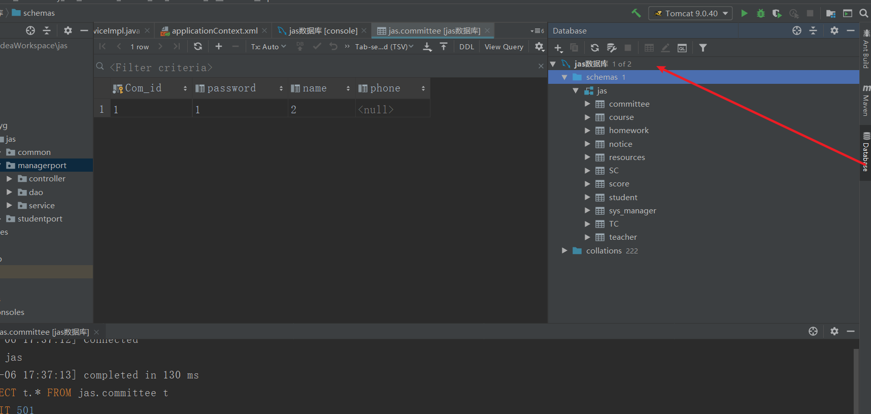Click Add new data source plus icon
The width and height of the screenshot is (871, 414).
coord(558,48)
